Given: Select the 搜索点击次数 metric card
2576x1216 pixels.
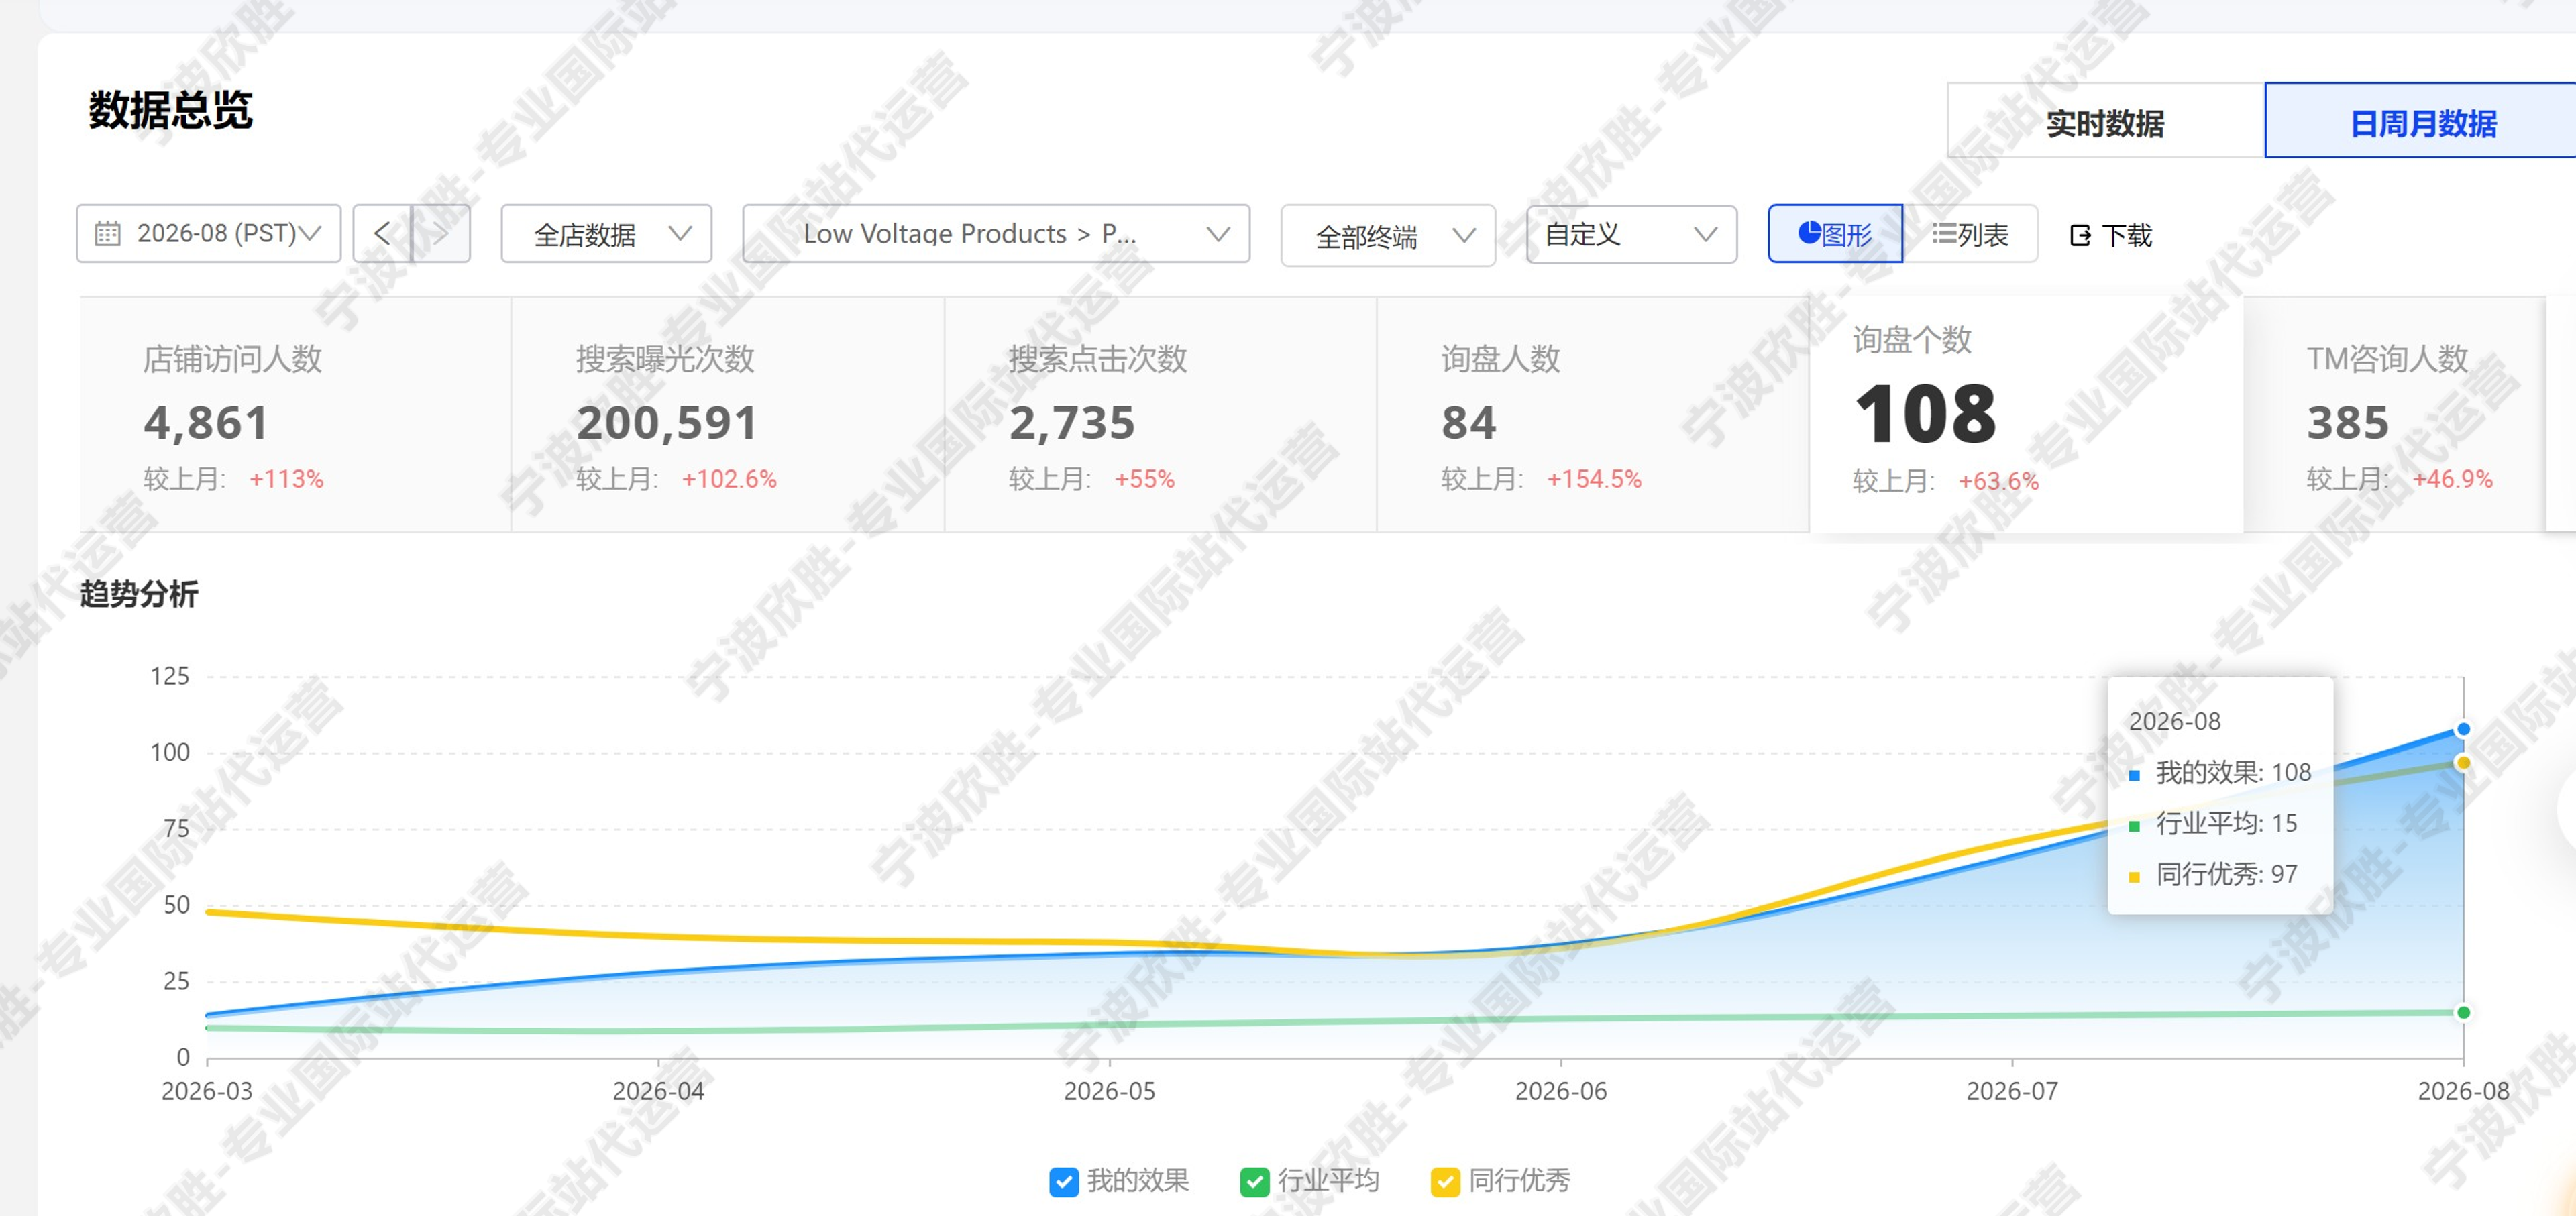Looking at the screenshot, I should tap(1161, 414).
